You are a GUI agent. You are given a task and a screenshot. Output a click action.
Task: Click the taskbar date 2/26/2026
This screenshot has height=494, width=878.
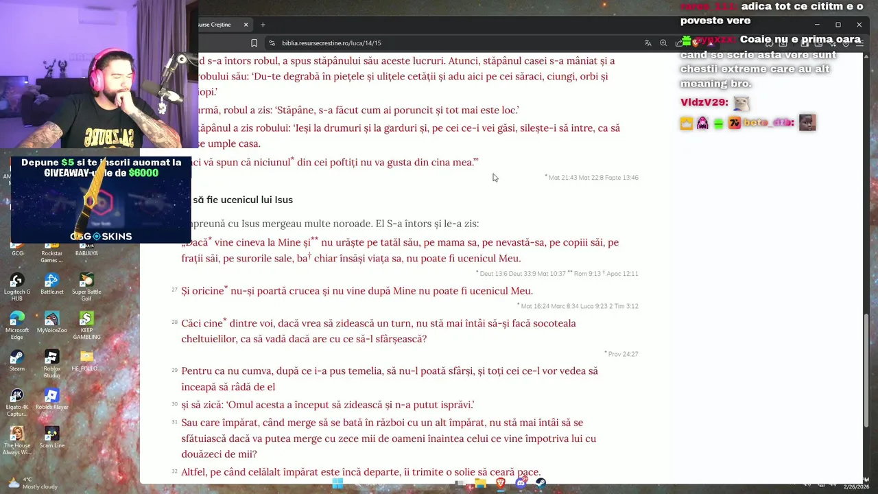pyautogui.click(x=857, y=487)
